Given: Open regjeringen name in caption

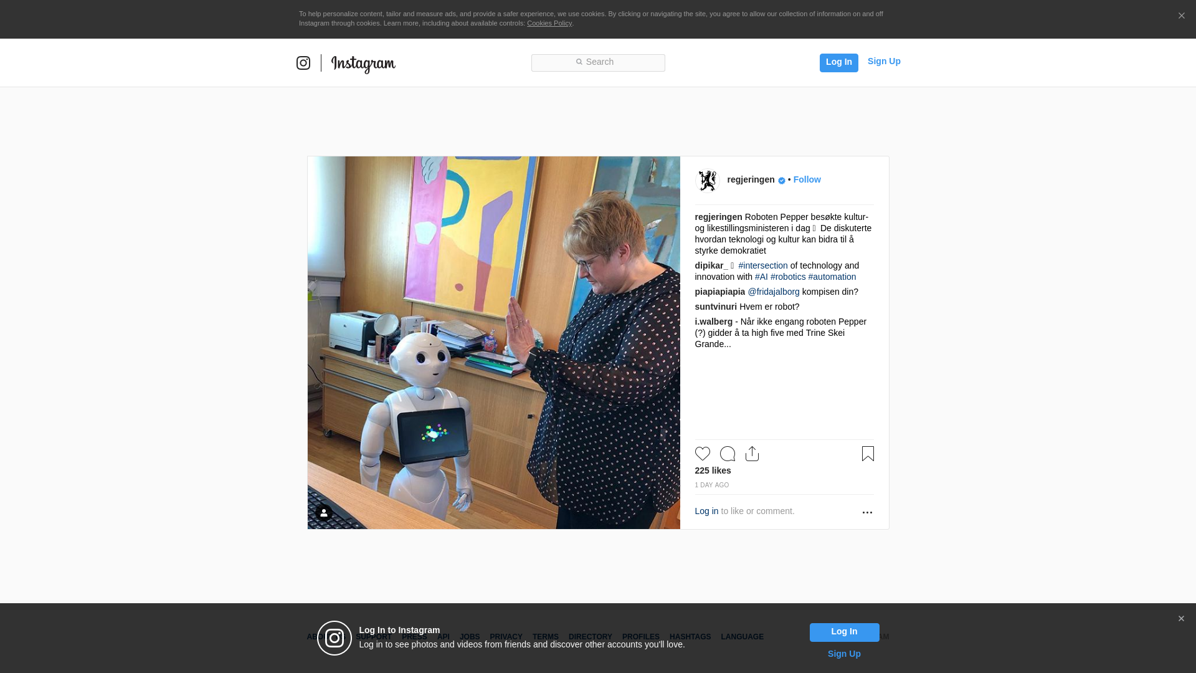Looking at the screenshot, I should (719, 217).
